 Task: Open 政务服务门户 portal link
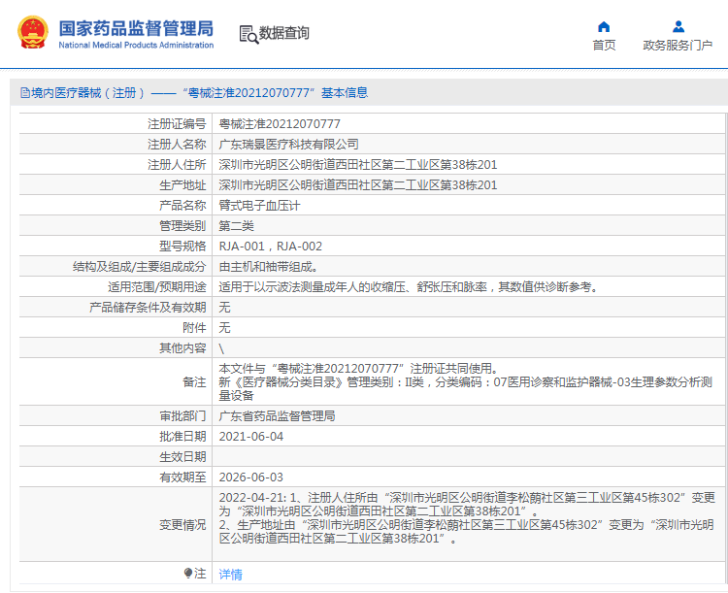pos(678,46)
